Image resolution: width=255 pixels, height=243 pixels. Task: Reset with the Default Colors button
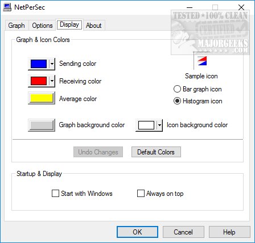click(x=156, y=152)
